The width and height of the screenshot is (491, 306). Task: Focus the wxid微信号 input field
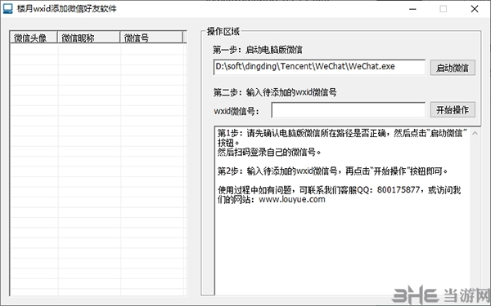pyautogui.click(x=349, y=110)
